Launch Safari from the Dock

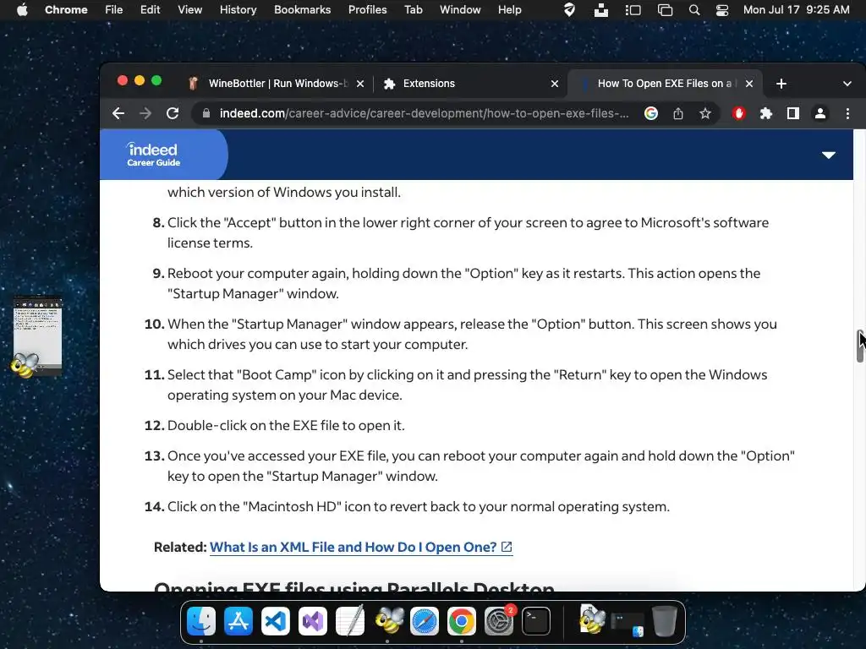425,621
